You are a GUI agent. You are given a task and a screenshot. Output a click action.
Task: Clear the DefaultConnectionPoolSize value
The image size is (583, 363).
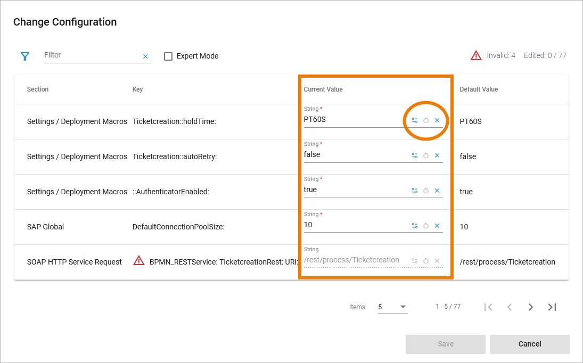pyautogui.click(x=437, y=226)
